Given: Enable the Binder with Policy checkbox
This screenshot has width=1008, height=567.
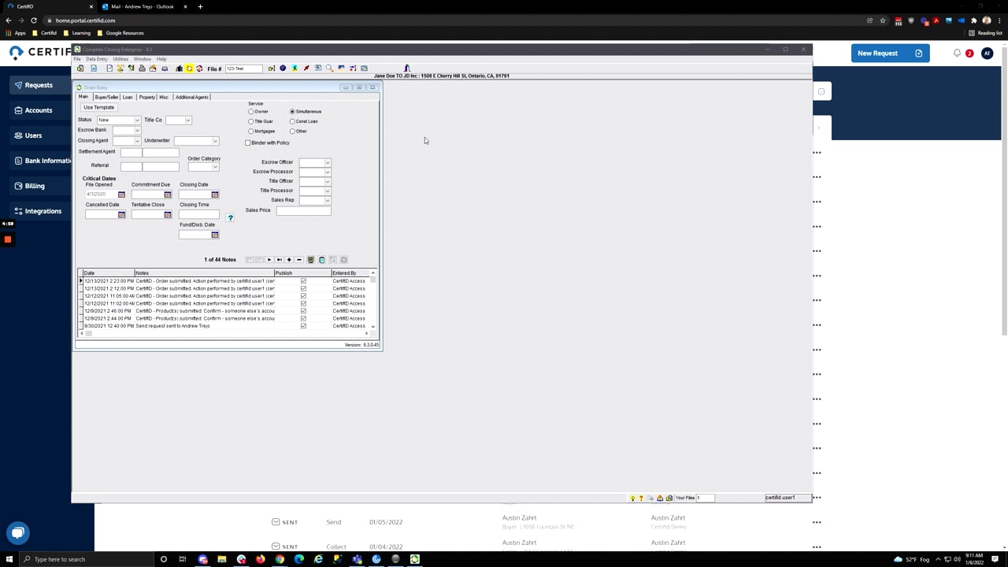Looking at the screenshot, I should point(248,143).
